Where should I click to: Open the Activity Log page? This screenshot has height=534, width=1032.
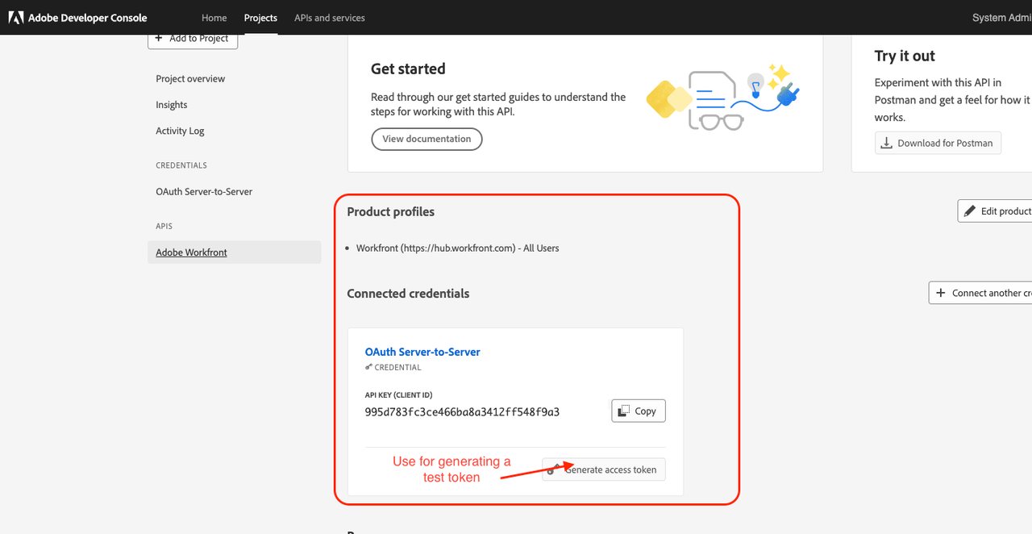click(180, 131)
